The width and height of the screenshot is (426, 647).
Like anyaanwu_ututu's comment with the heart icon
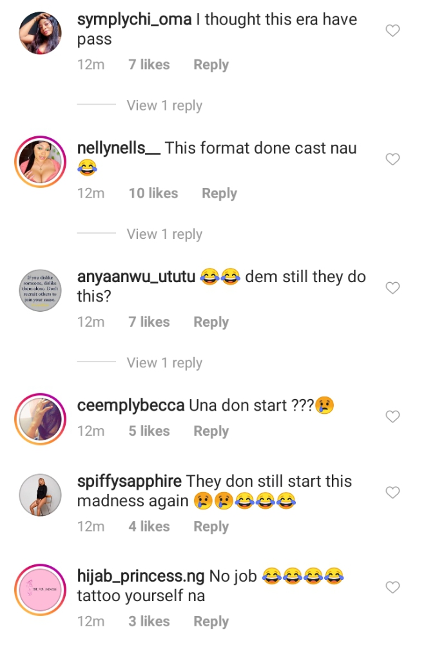pos(392,288)
